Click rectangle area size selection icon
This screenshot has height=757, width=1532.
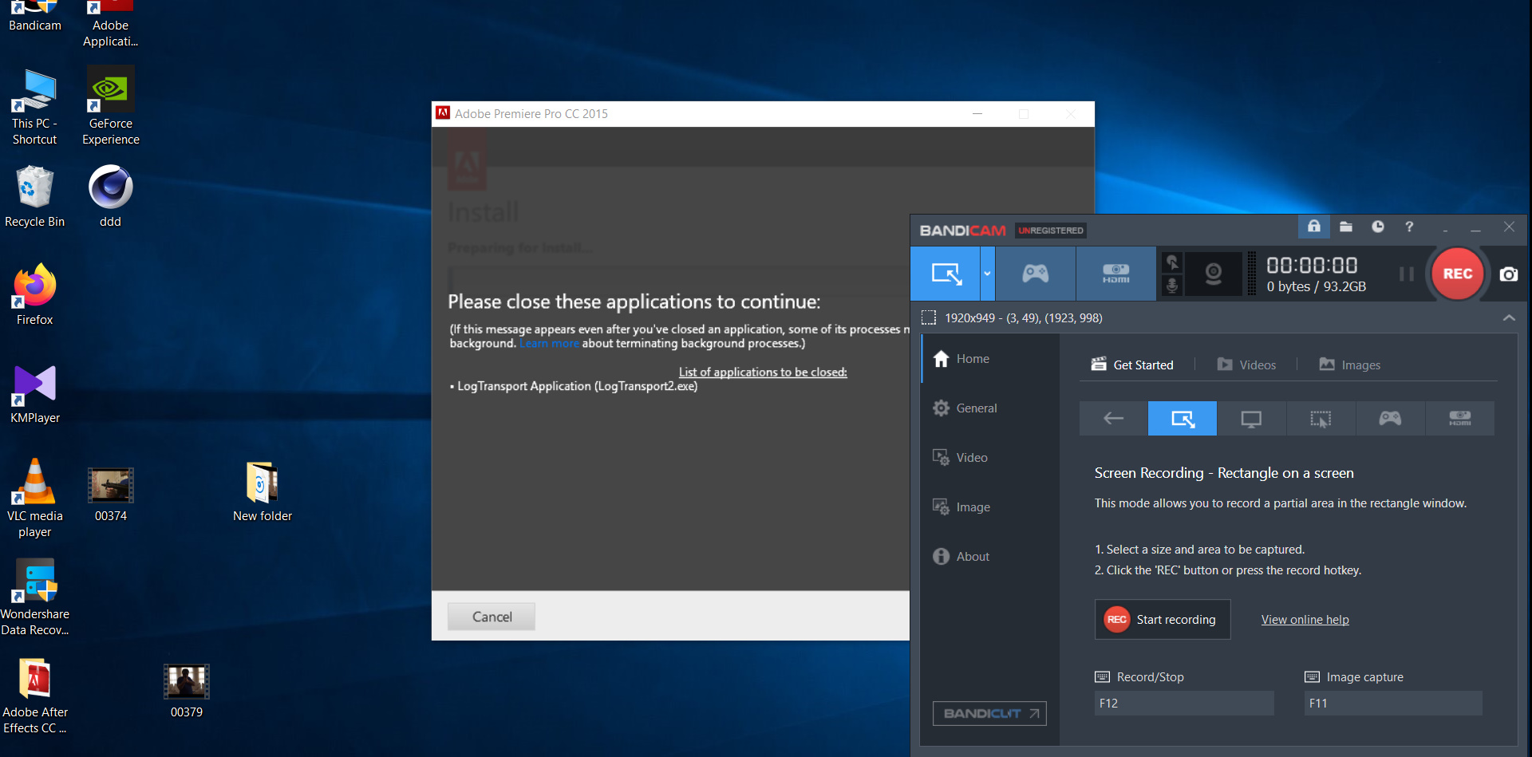(x=929, y=317)
